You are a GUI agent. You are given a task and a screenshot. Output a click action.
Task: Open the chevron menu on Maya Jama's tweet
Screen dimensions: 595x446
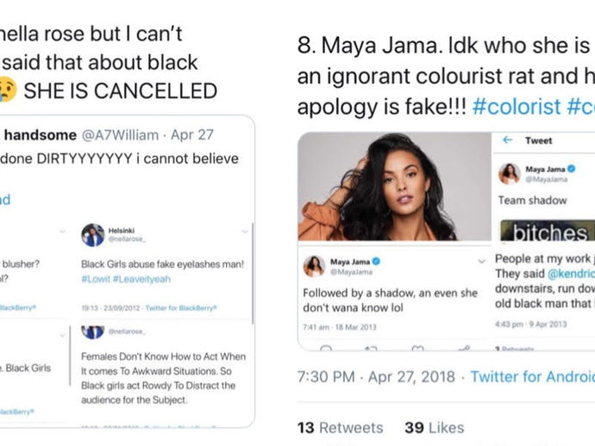pyautogui.click(x=482, y=261)
